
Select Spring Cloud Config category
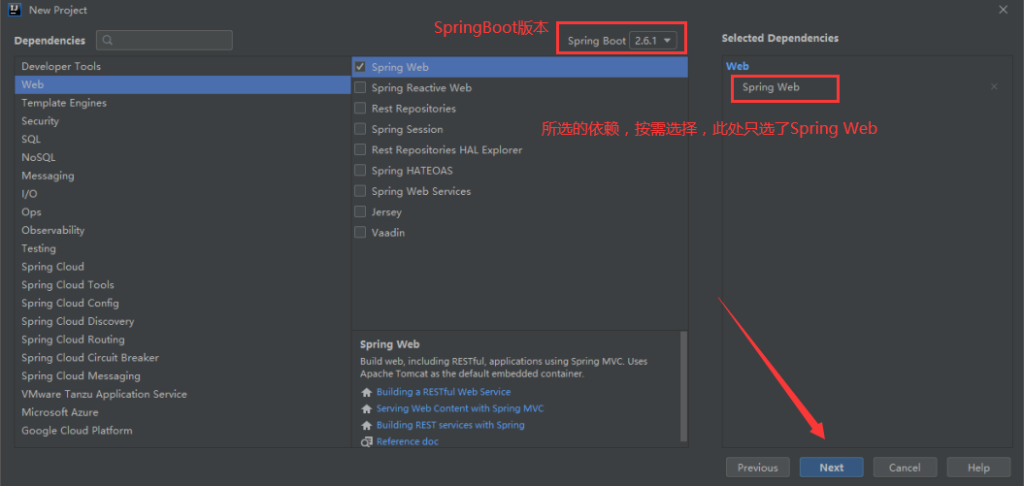pos(182,304)
